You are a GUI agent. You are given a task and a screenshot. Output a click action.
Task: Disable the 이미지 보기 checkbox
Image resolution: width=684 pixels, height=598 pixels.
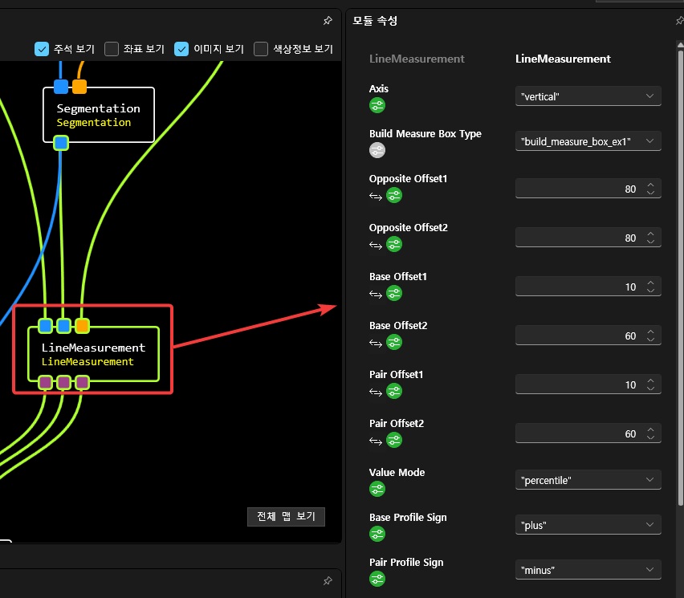point(182,49)
